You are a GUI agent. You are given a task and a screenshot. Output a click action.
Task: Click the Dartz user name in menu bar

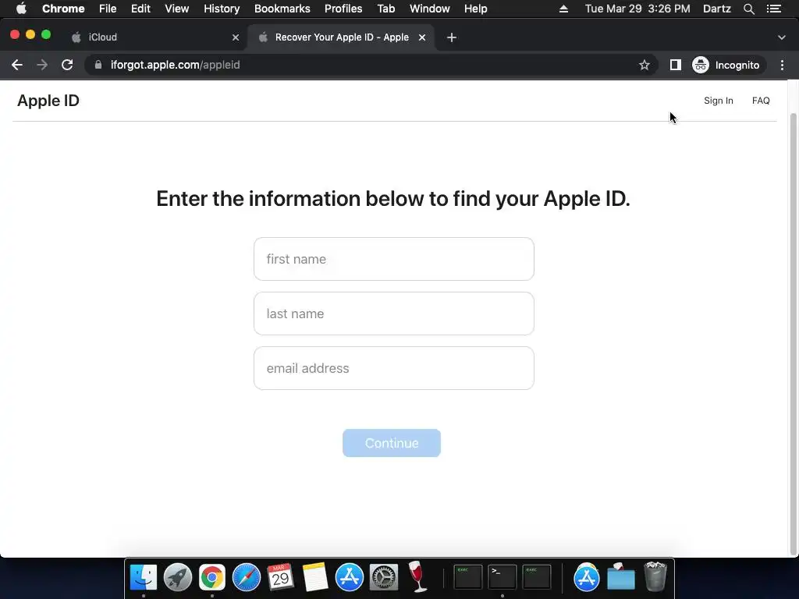717,9
